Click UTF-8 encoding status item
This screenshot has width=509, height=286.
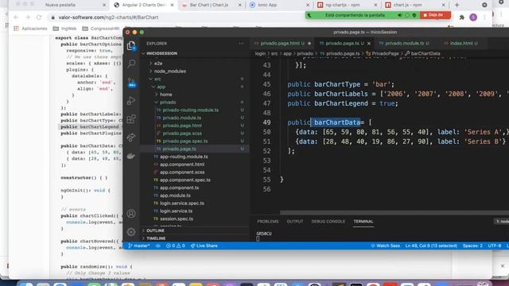pyautogui.click(x=495, y=245)
